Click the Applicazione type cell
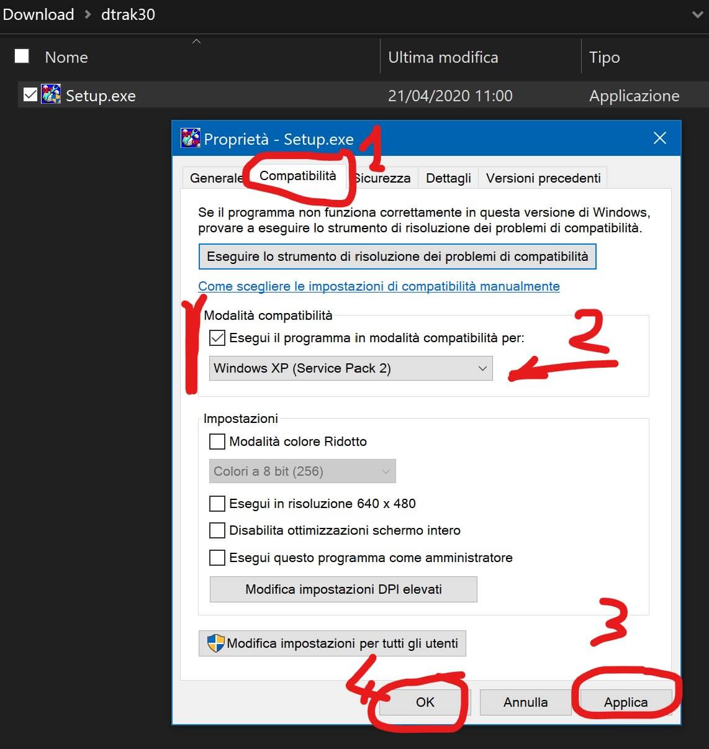The image size is (709, 749). pos(634,96)
